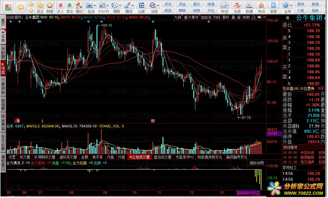Open the 新股 IPO icon

[x=273, y=5]
